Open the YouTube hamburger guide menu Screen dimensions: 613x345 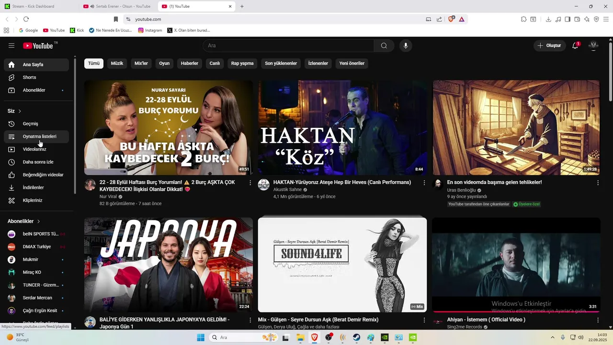pos(11,46)
